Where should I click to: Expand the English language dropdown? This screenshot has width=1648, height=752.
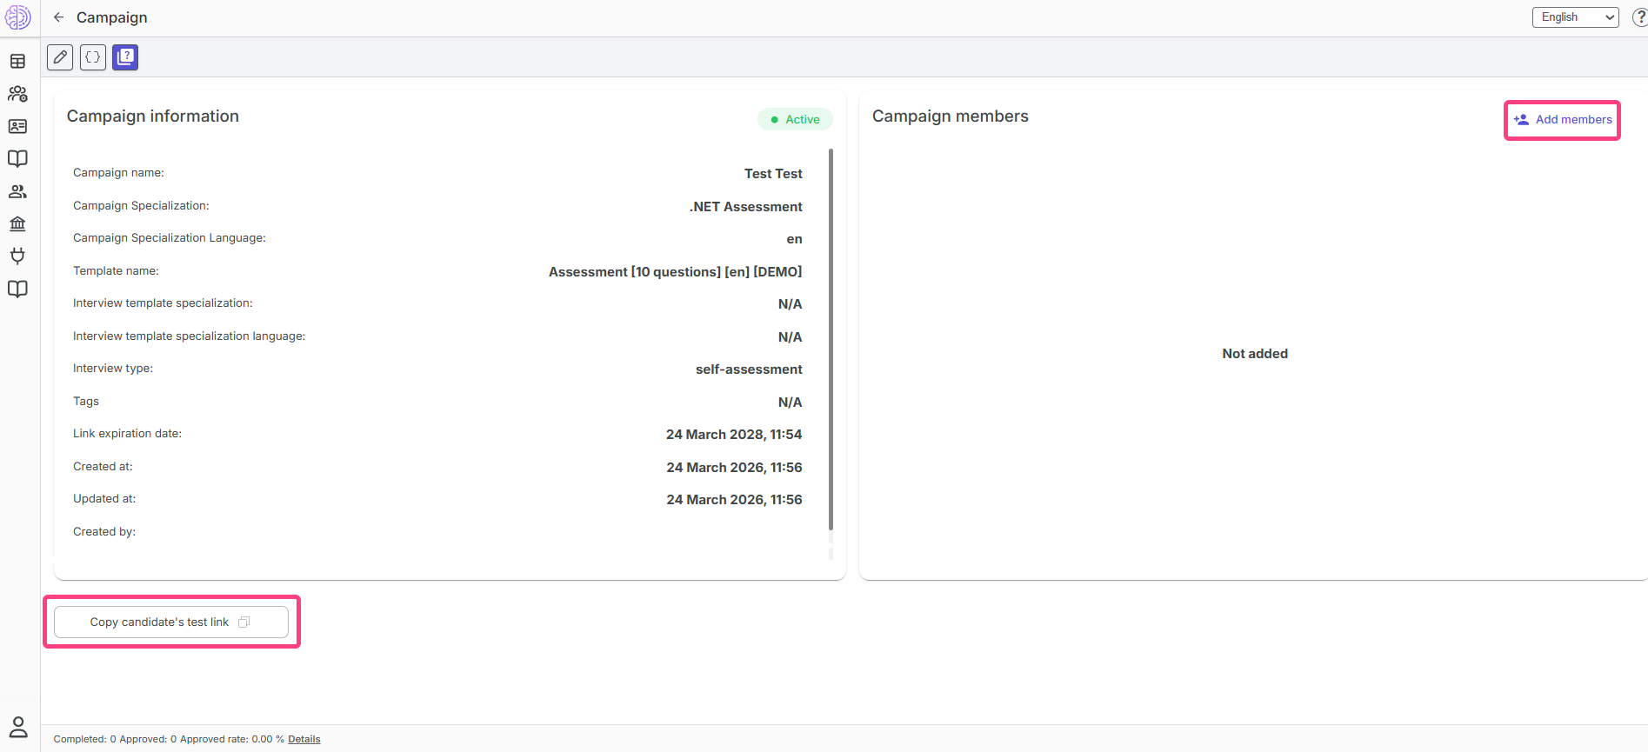click(1575, 17)
